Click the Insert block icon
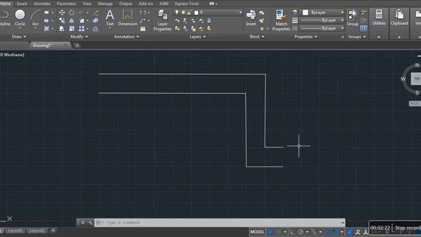Viewport: 421px width, 237px height. 251,18
